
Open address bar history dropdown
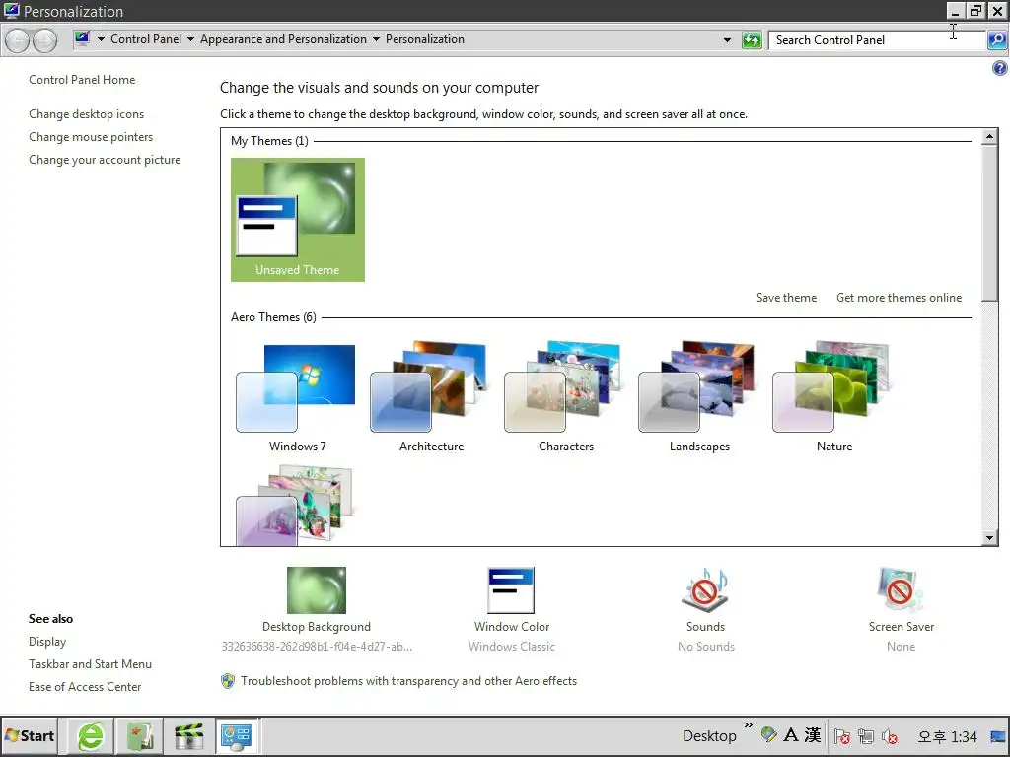coord(727,39)
